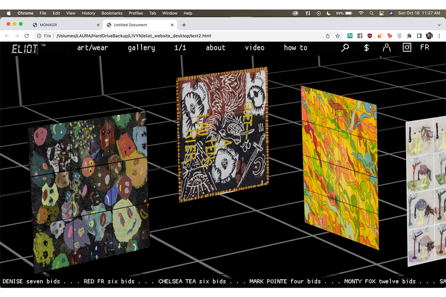Viewport: 446px width, 297px height.
Task: Click the square camera icon in site header
Action: (x=407, y=47)
